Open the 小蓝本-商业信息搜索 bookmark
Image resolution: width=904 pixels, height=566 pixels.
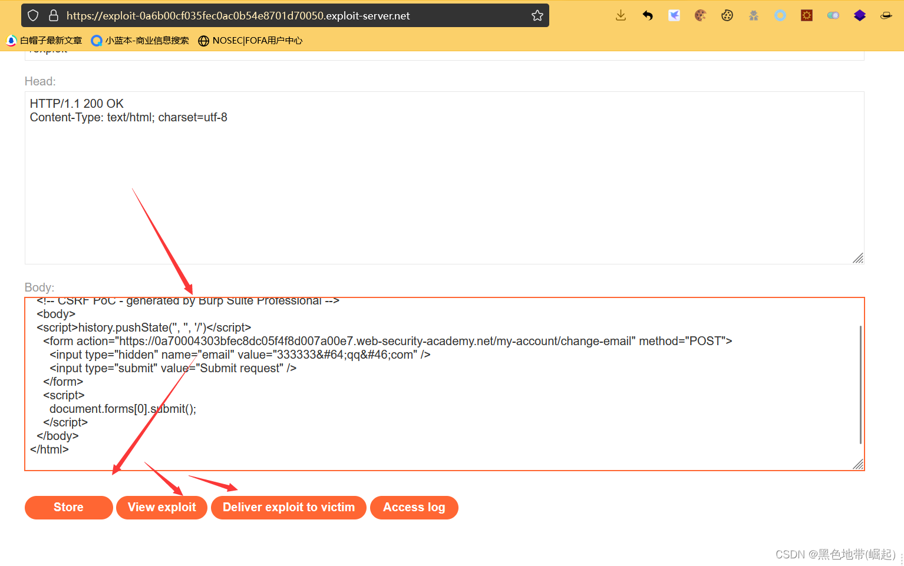pyautogui.click(x=140, y=40)
